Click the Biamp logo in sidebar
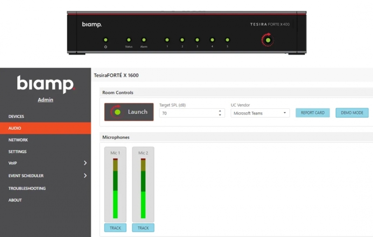The width and height of the screenshot is (373, 237). pos(46,84)
